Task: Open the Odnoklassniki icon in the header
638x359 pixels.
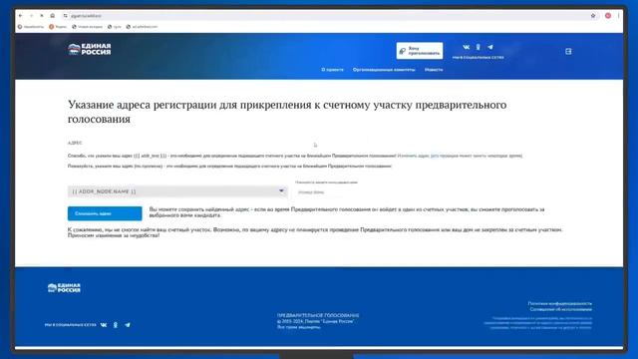Action: 478,47
